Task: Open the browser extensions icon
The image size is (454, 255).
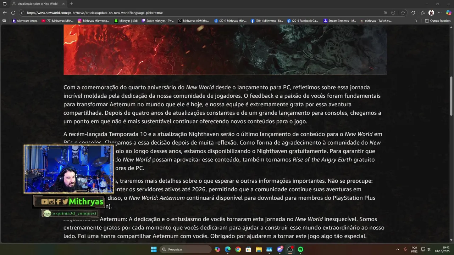Action: 413,13
